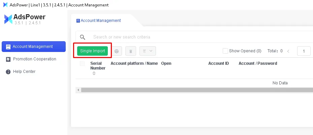Screen dimensions: 313x135
Task: Open Promotion Cooperation in sidebar
Action: point(34,59)
